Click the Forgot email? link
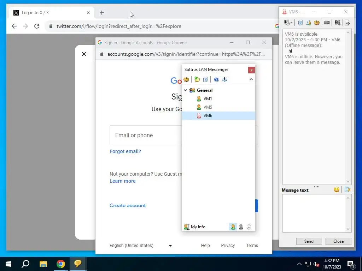Viewport: 362px width, 271px height. pyautogui.click(x=125, y=151)
